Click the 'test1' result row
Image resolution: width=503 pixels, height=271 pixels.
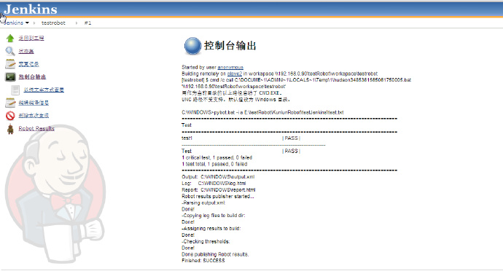click(x=187, y=138)
